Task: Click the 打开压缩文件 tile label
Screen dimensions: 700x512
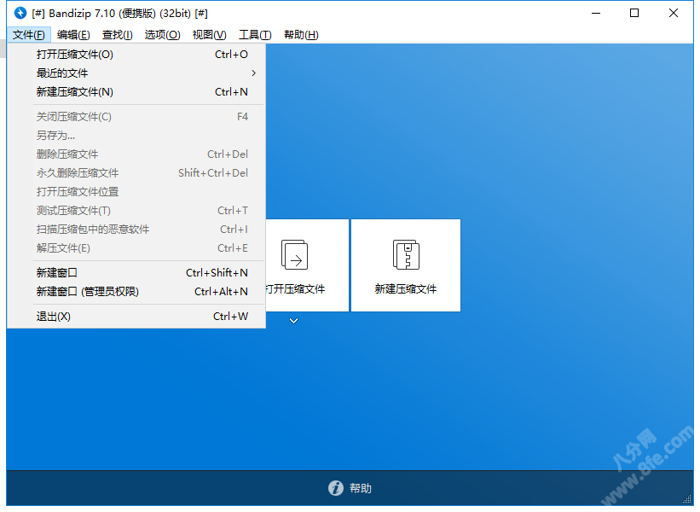Action: [295, 289]
